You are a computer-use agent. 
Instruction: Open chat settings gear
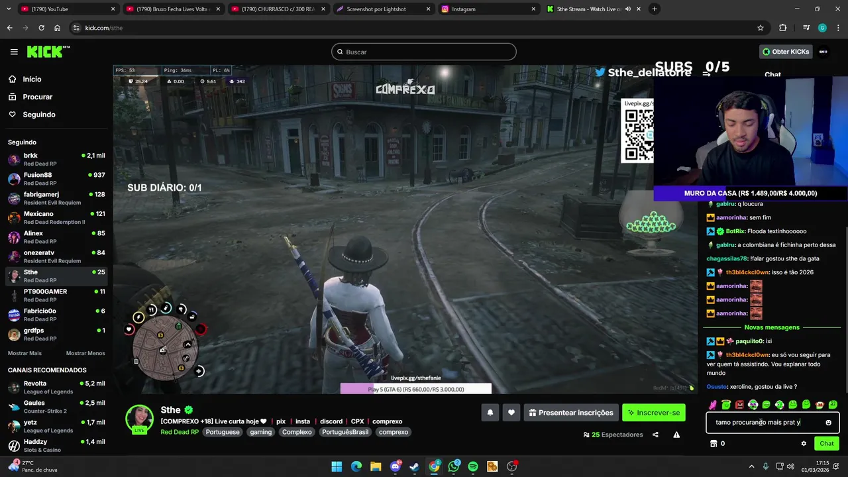click(804, 443)
